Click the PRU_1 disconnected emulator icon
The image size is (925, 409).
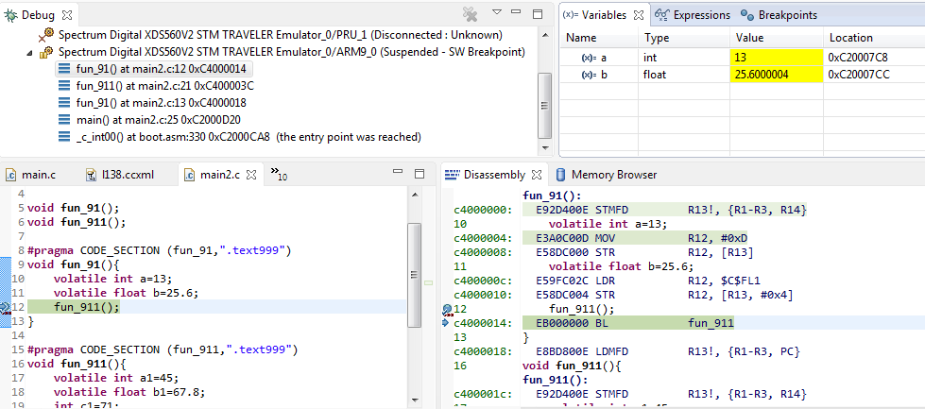tap(46, 34)
